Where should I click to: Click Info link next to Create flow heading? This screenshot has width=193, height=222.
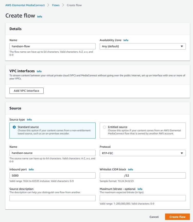[x=39, y=16]
